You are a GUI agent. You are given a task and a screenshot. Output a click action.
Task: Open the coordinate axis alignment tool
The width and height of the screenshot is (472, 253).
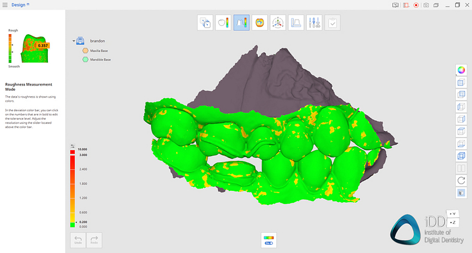coord(278,23)
